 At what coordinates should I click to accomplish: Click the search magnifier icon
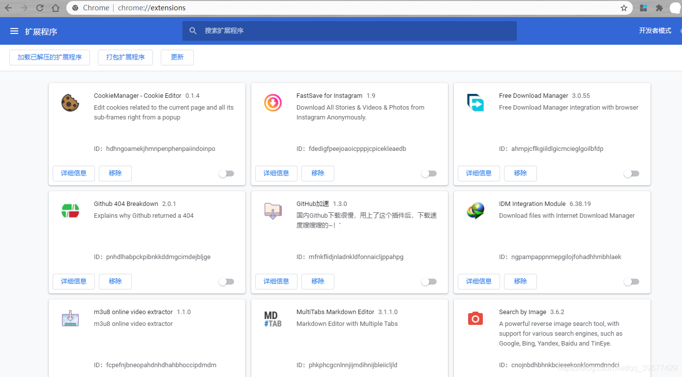[x=193, y=30]
